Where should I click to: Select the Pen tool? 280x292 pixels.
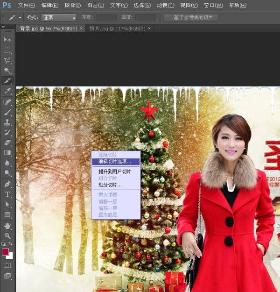pos(7,184)
